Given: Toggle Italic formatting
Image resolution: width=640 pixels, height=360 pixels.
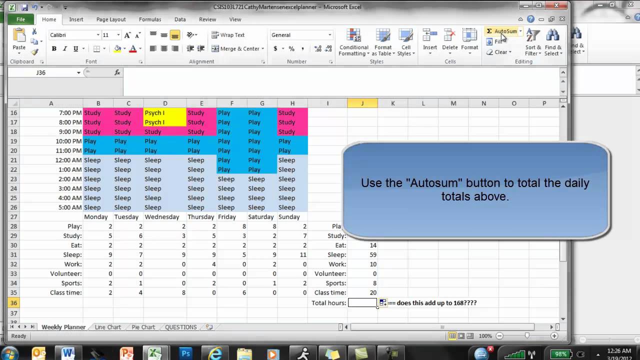Looking at the screenshot, I should tap(64, 48).
